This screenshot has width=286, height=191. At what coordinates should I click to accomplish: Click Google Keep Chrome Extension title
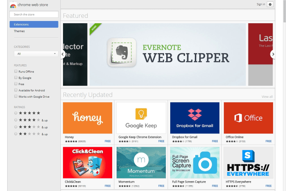(x=140, y=137)
